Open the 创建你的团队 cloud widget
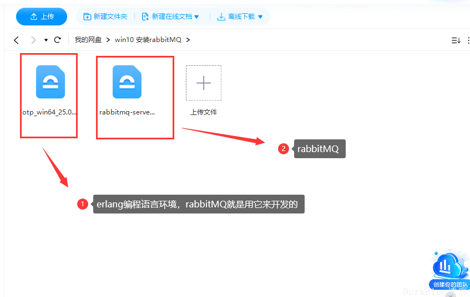Viewport: 470px width, 297px height. point(449,270)
